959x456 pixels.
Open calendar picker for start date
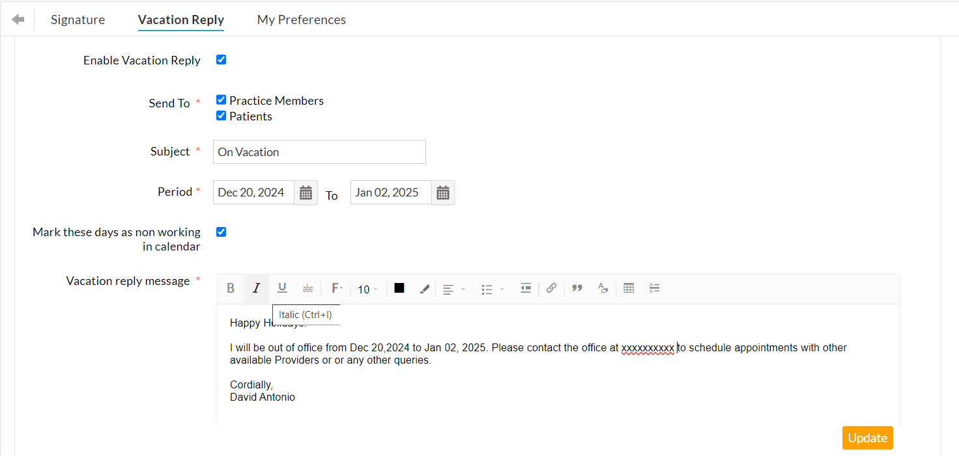point(306,193)
